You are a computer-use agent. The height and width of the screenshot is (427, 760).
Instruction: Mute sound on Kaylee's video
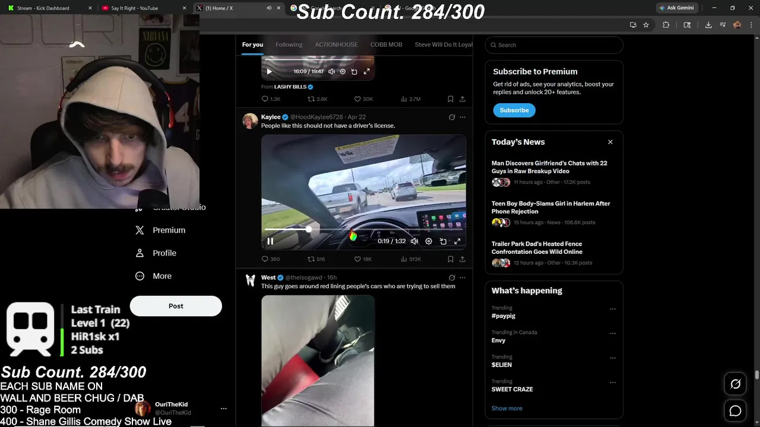414,241
